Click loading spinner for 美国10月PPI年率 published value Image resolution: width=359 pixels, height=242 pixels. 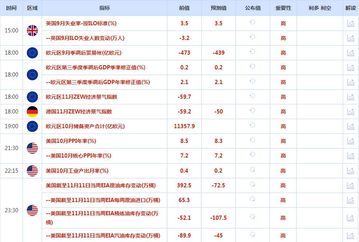[253, 140]
